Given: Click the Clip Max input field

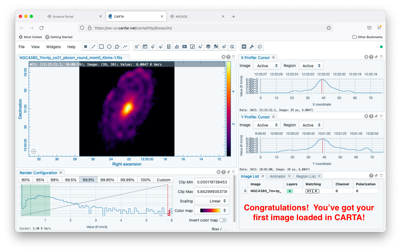Looking at the screenshot, I should pyautogui.click(x=212, y=192).
